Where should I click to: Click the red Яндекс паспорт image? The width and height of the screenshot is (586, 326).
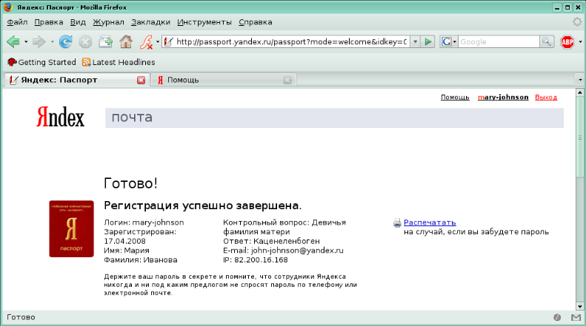point(71,228)
